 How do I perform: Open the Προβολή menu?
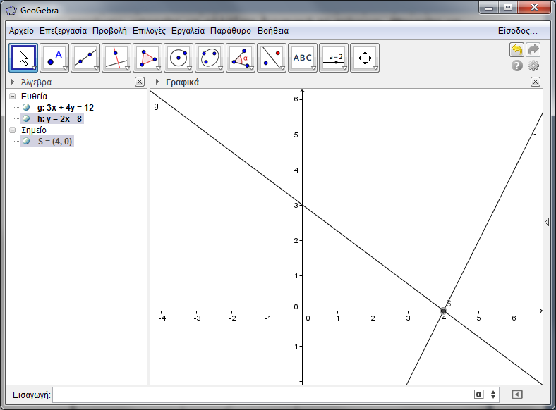pos(109,31)
